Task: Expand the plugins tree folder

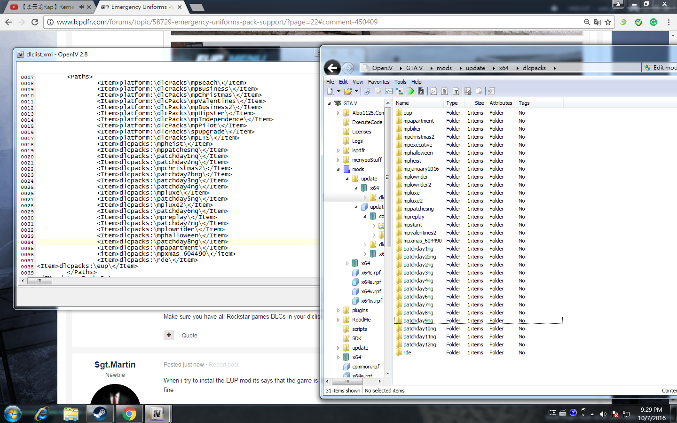Action: coord(338,310)
